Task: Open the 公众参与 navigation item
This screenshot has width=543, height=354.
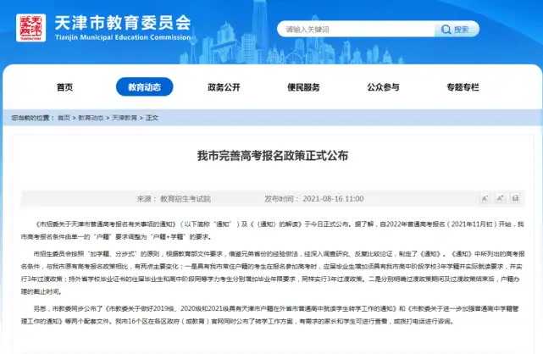Action: click(384, 87)
